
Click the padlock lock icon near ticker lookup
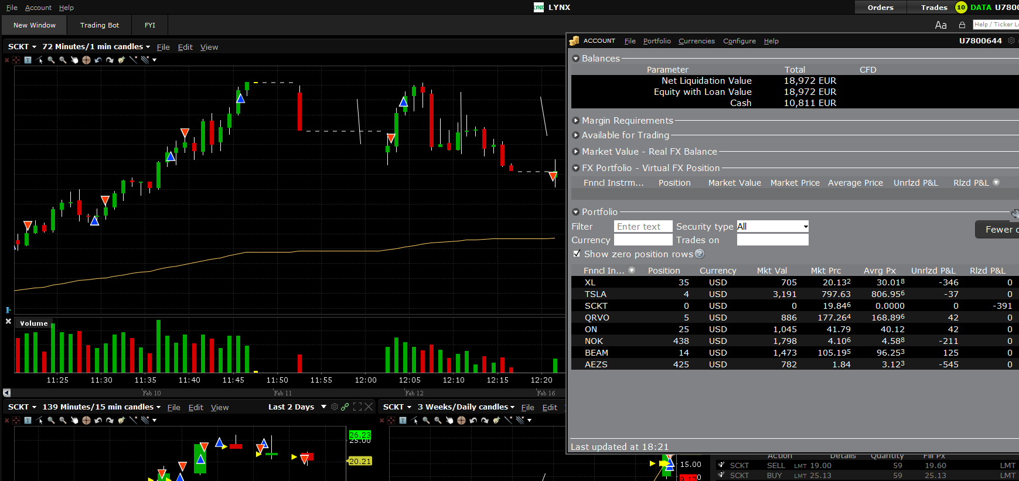coord(962,25)
